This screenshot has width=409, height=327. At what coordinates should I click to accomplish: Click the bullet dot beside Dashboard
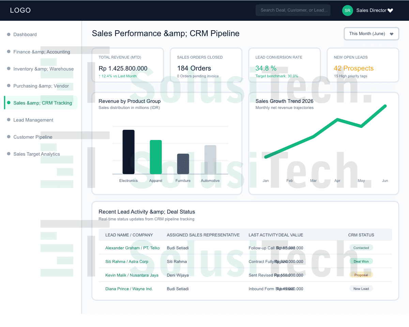(x=9, y=34)
